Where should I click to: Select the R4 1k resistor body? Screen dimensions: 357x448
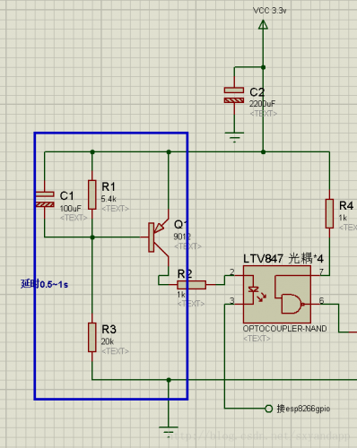(329, 213)
